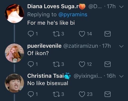The image size is (128, 101).
Task: Share "Of ikon?" tweet via message icon
Action: 107,64
